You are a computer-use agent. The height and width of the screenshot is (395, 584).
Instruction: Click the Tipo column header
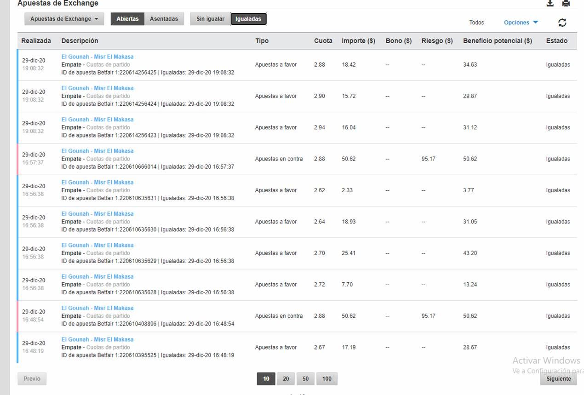(x=262, y=41)
